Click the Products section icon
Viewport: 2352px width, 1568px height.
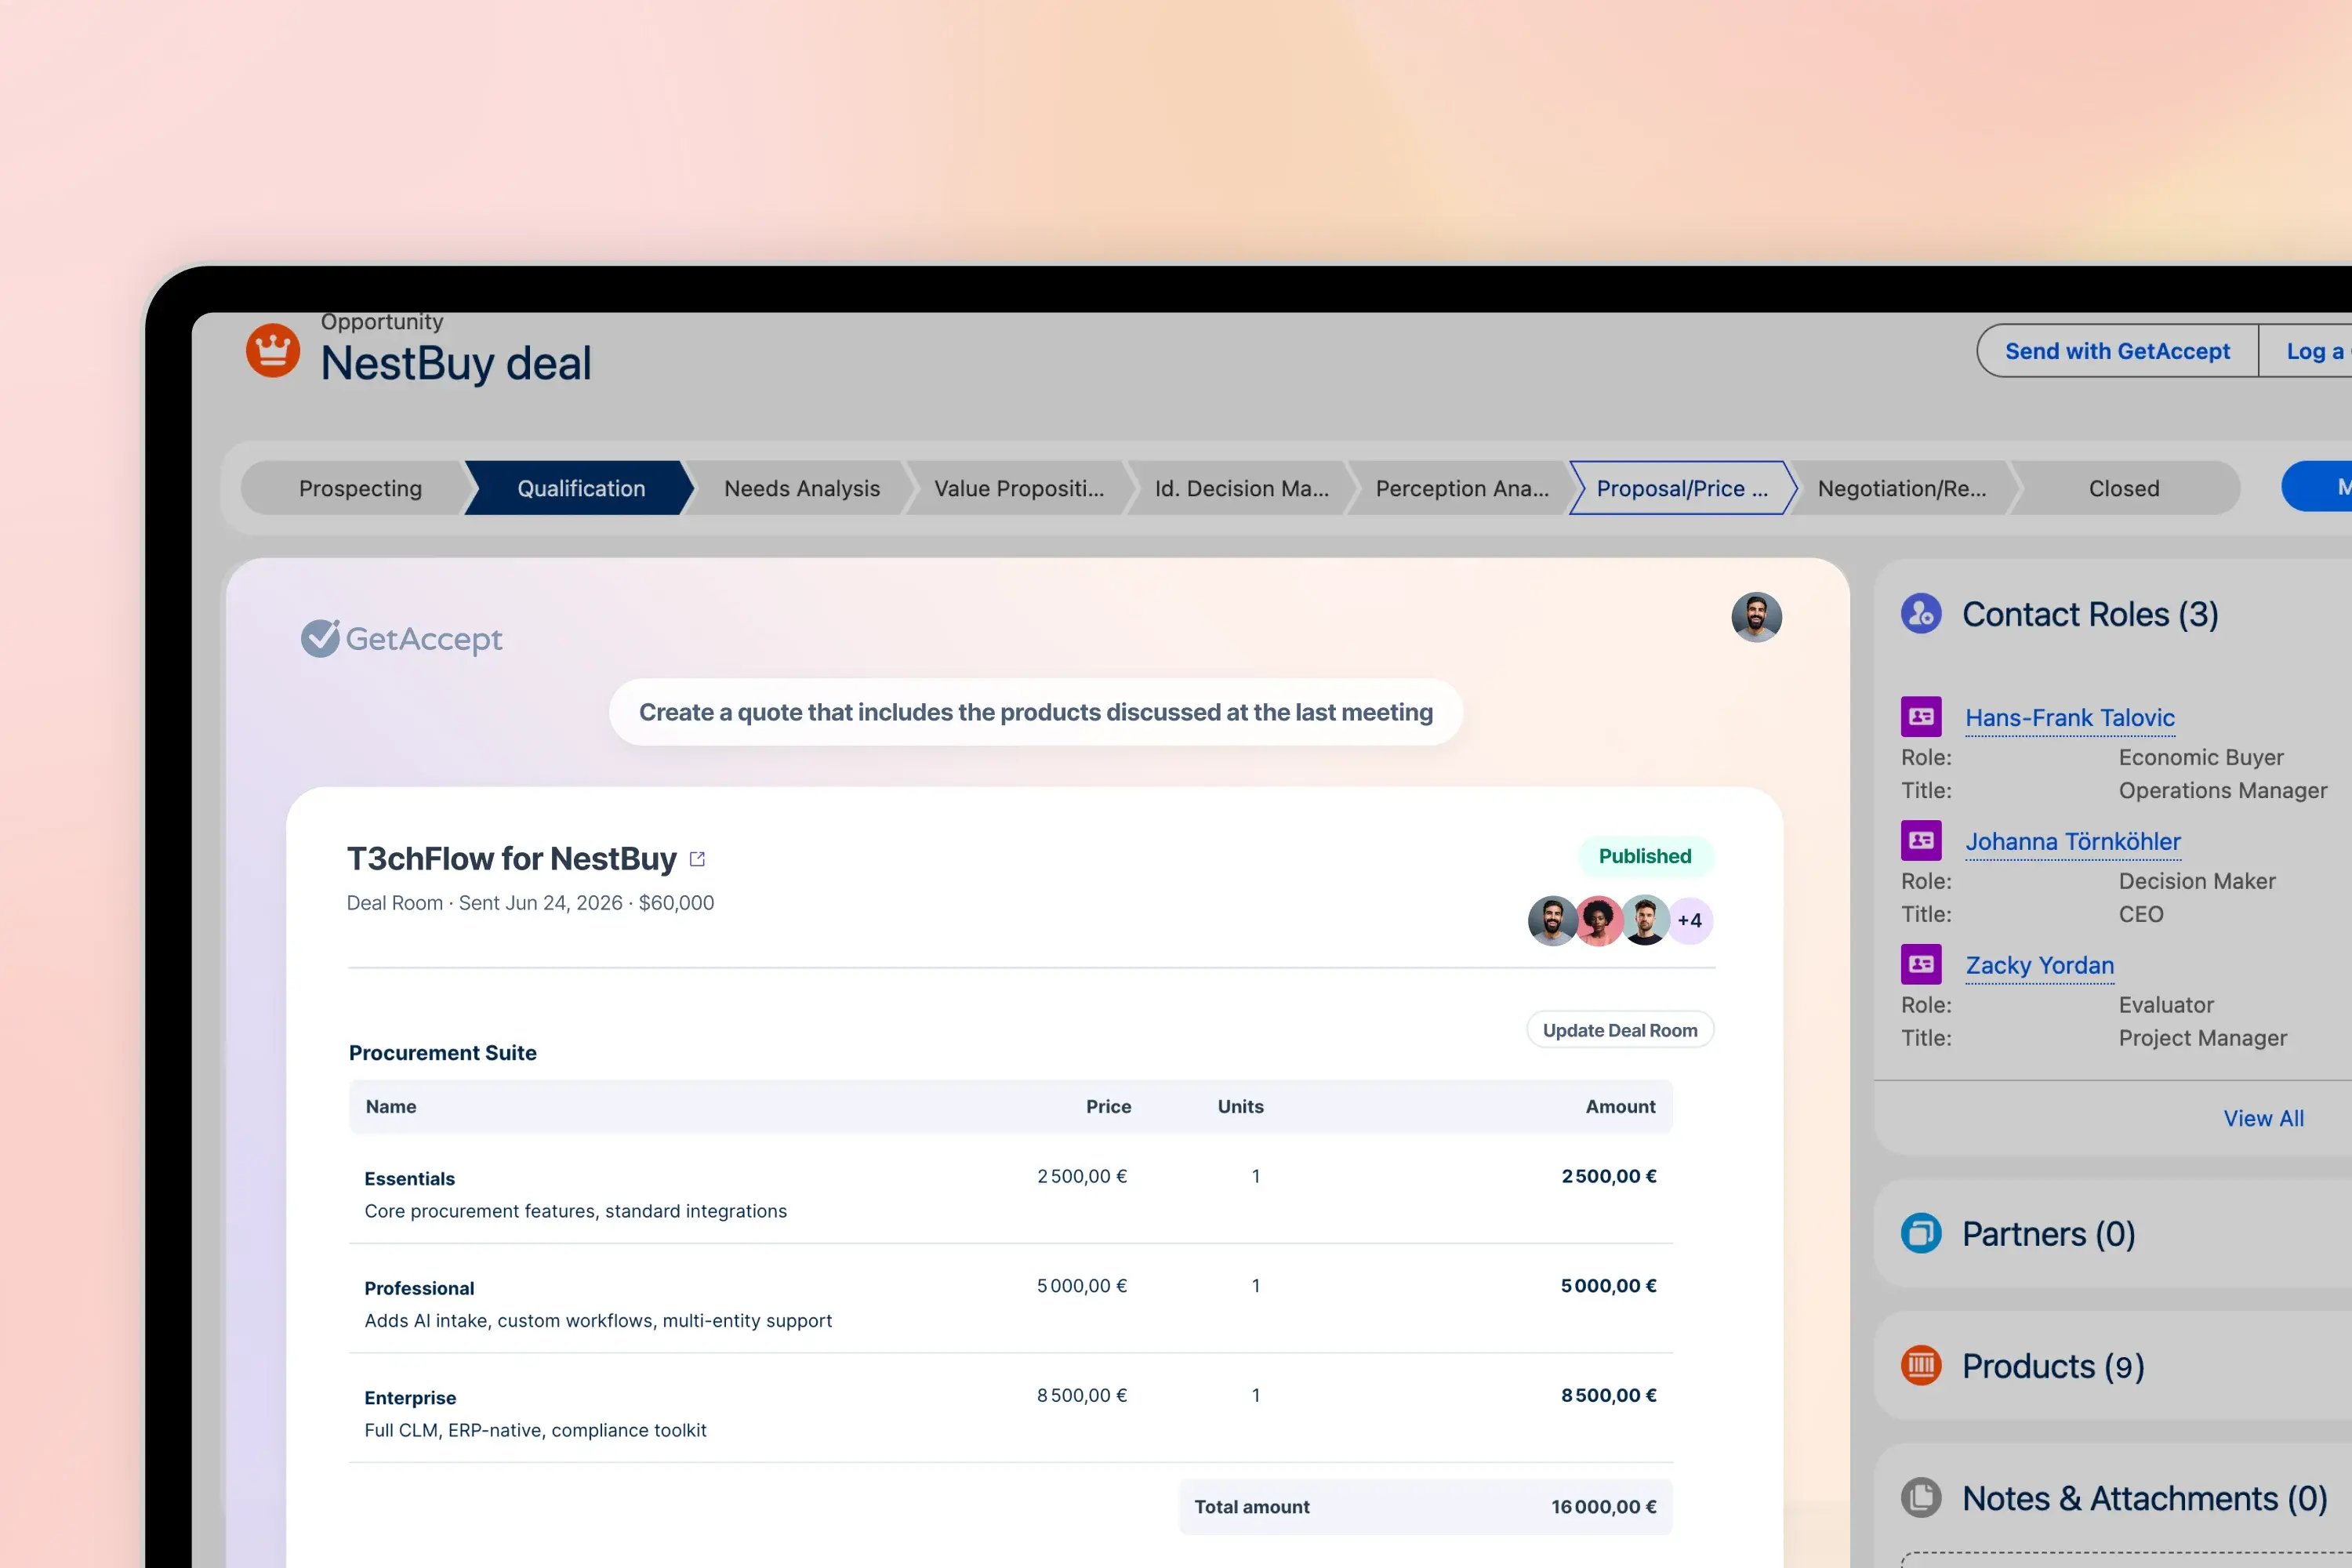pos(1921,1365)
